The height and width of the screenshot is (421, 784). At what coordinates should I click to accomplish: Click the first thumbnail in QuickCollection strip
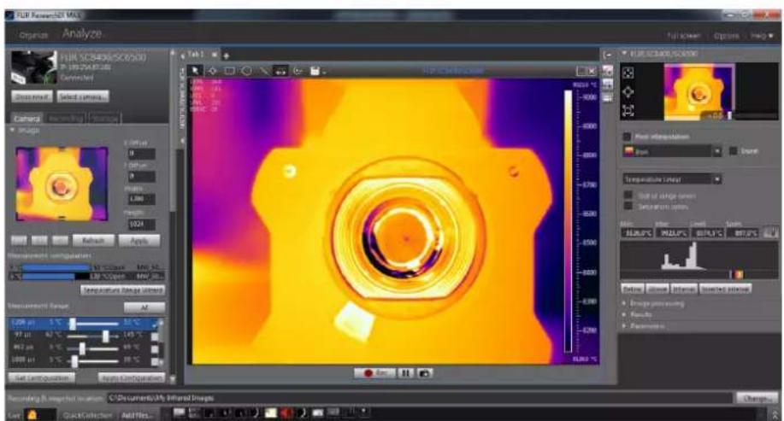[180, 413]
